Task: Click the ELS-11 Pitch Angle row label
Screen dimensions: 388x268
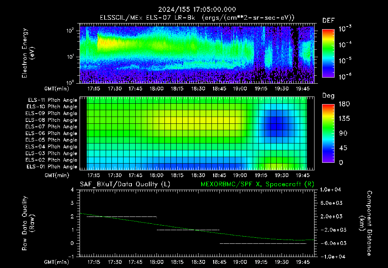Action: 52,100
